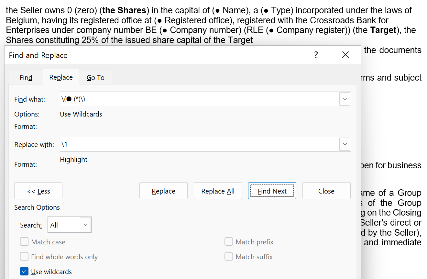Click inside the Find what text field
The image size is (427, 279).
point(199,99)
